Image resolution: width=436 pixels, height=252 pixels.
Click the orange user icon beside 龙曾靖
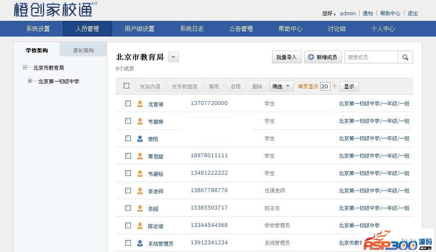[x=140, y=104]
